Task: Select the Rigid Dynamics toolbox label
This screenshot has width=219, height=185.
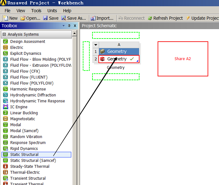Action: click(24, 148)
